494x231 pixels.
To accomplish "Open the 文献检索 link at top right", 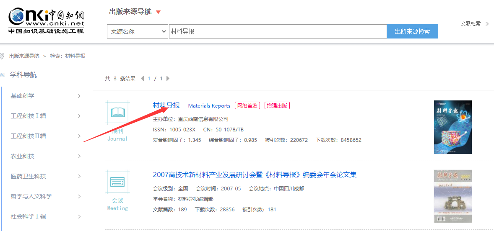I will (471, 24).
